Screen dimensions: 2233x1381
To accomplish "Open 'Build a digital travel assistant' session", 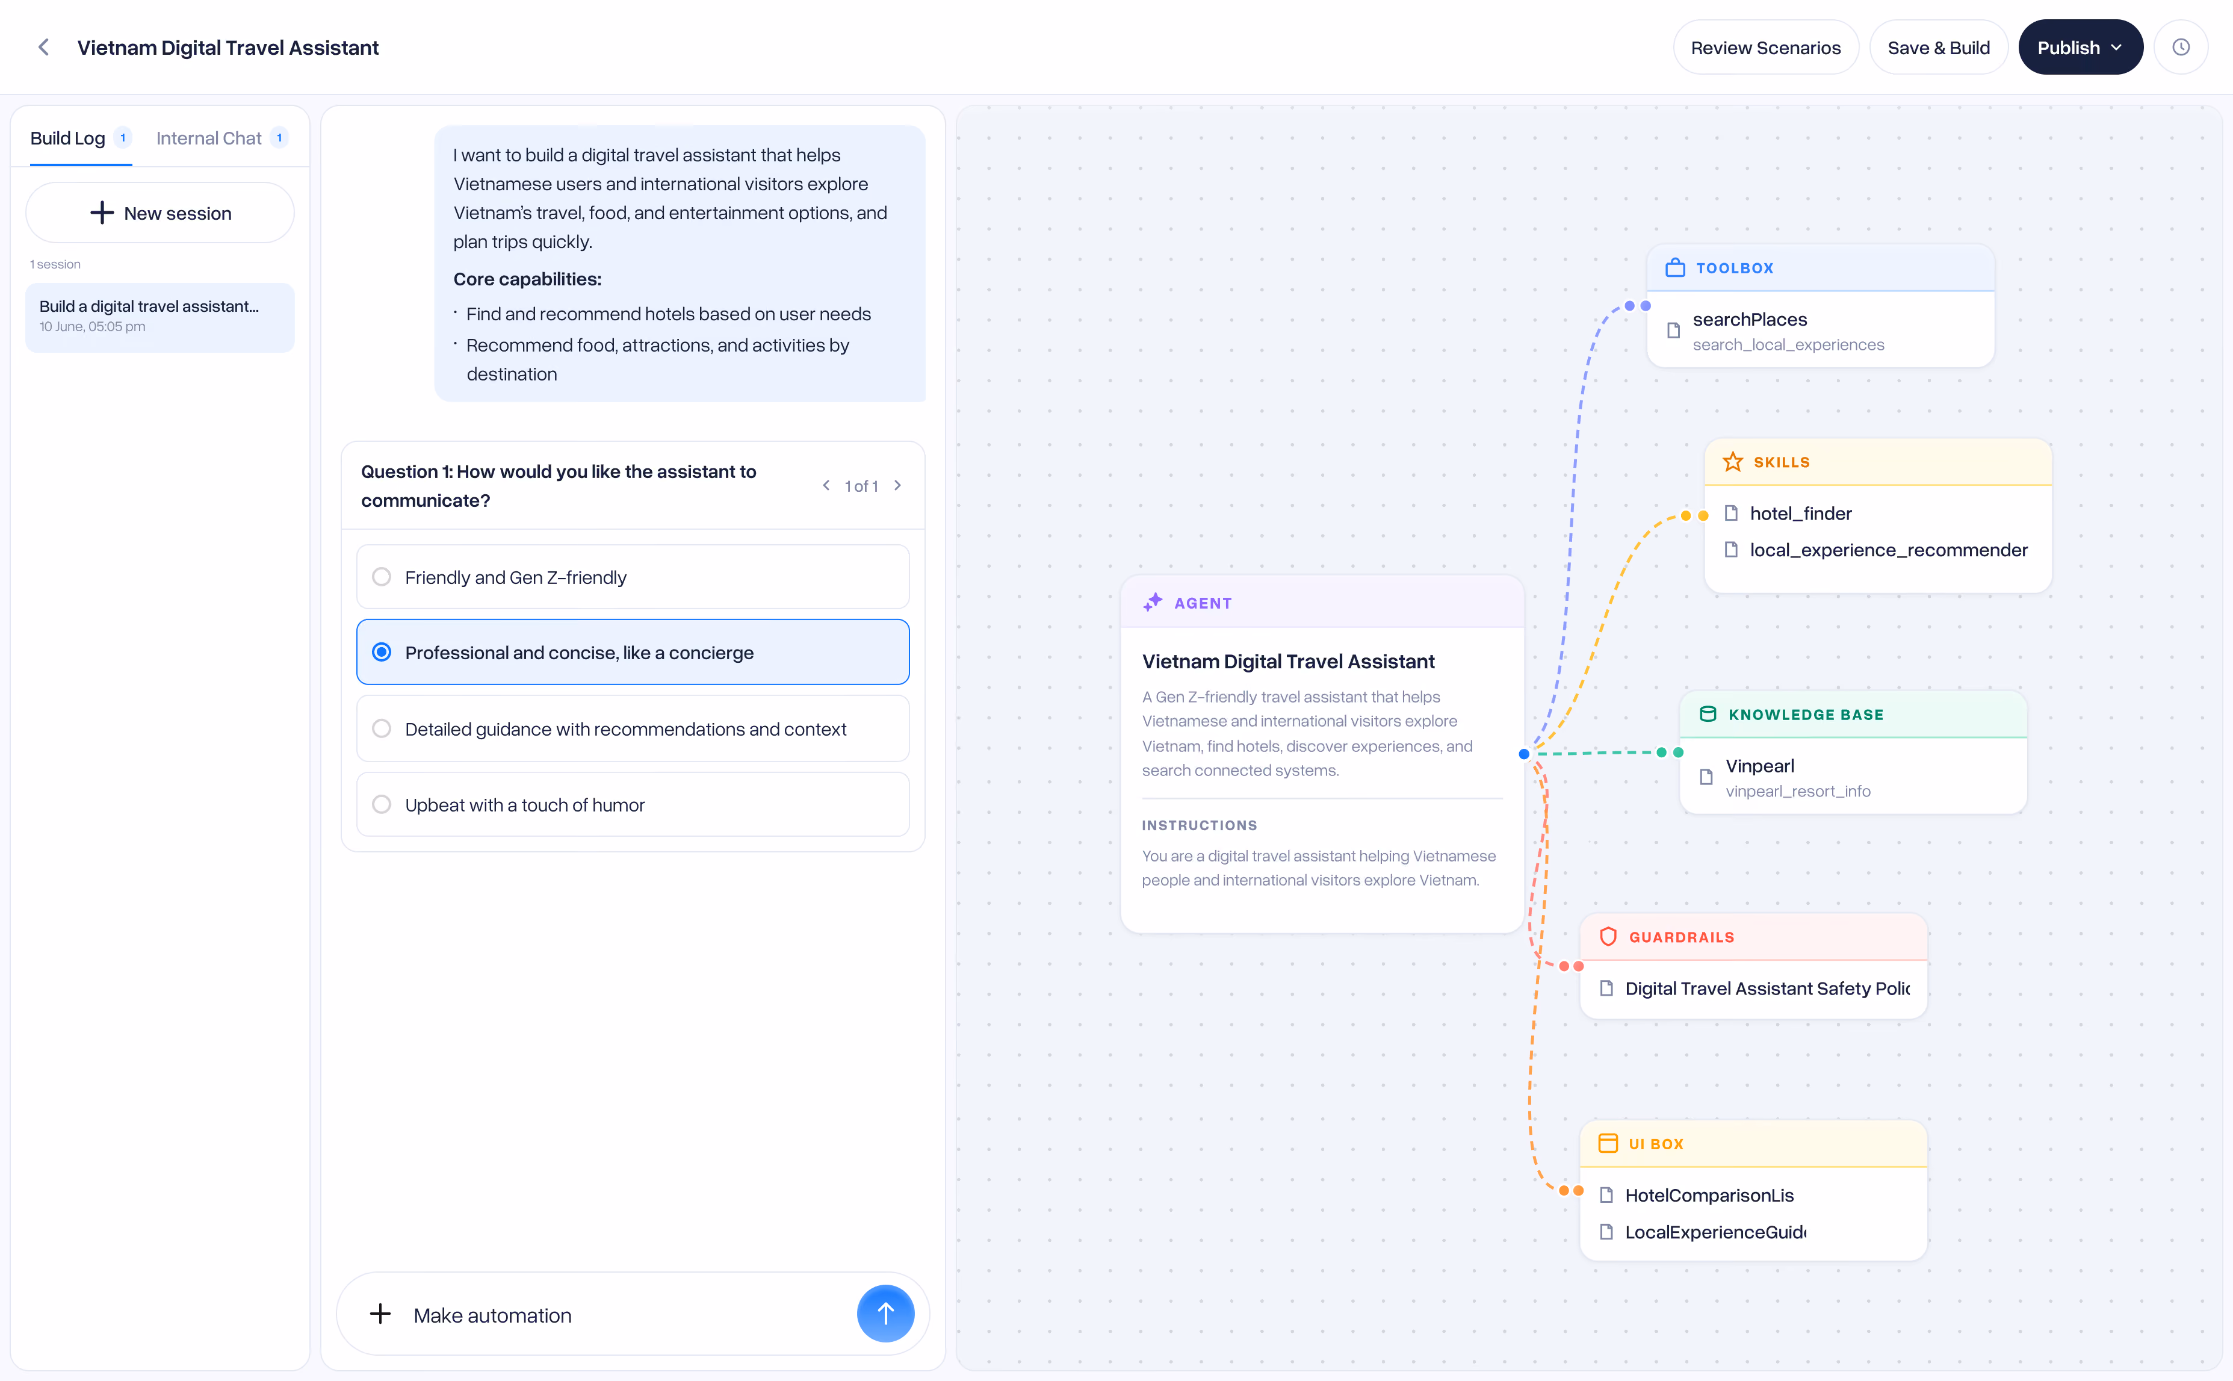I will [159, 317].
